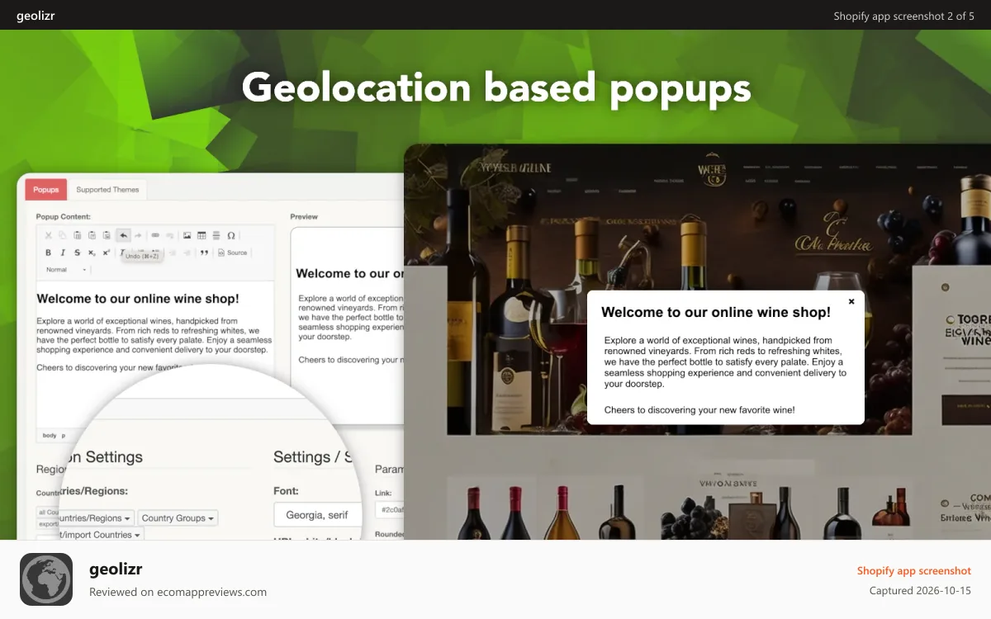
Task: Click the orange 'Shopify app screenshot' label
Action: pos(914,570)
